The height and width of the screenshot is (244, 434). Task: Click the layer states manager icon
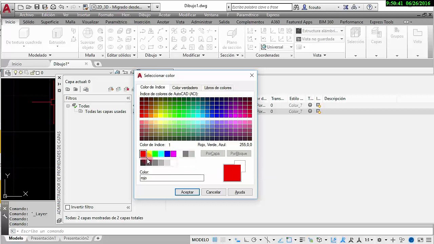[x=86, y=89]
